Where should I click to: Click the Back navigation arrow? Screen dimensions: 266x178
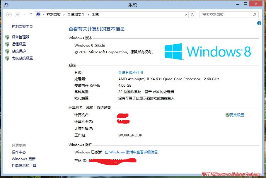(9, 15)
